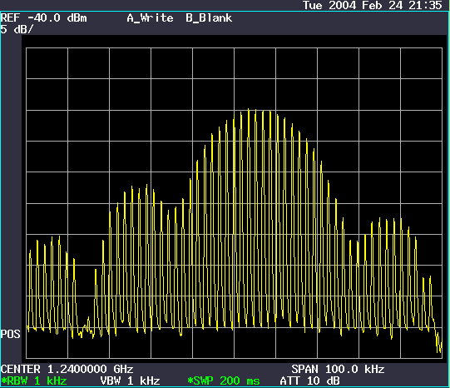This screenshot has width=450, height=388.
Task: Click the REF -40.0 dBm reference level readout
Action: (43, 18)
